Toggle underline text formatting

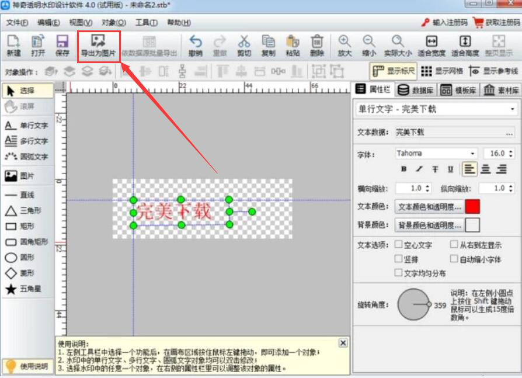click(450, 169)
